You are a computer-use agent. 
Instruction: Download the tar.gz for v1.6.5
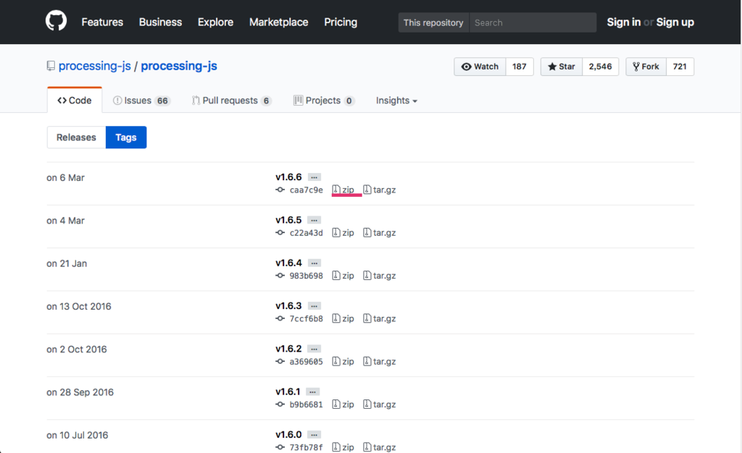click(380, 233)
